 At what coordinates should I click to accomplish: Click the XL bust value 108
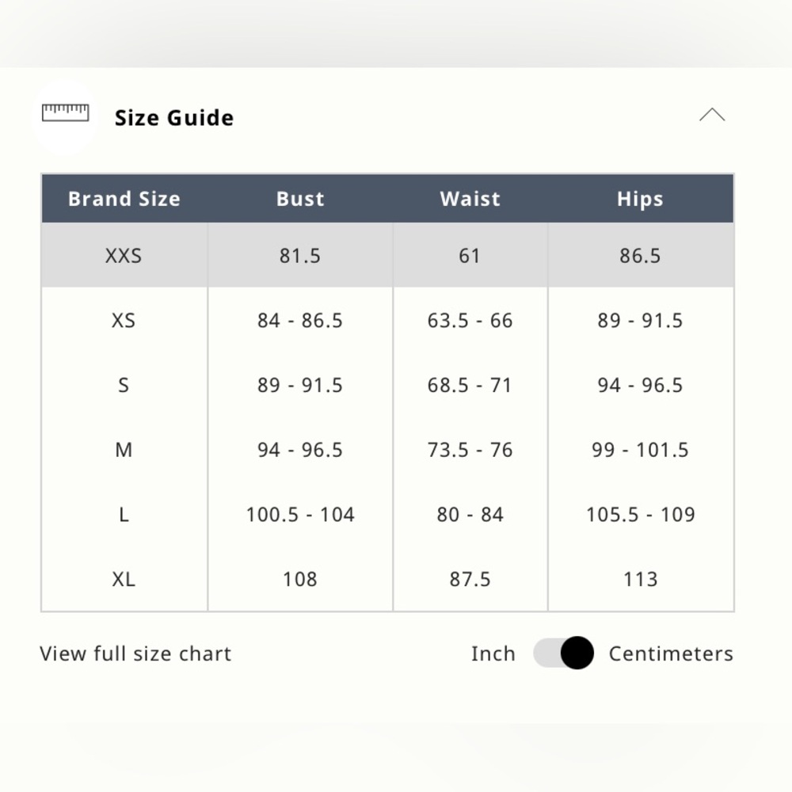(300, 579)
